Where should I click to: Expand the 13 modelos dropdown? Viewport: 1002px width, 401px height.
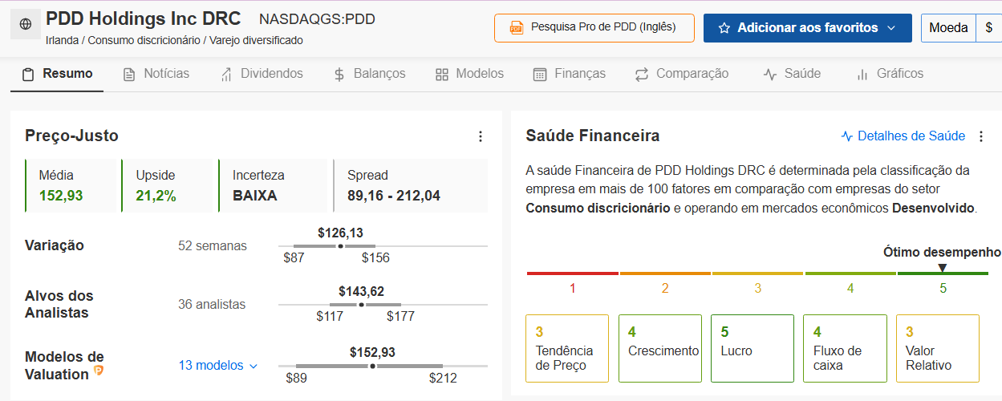coord(218,366)
